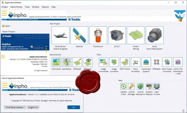Open the Tools menu
This screenshot has height=113, width=187.
(27, 7)
